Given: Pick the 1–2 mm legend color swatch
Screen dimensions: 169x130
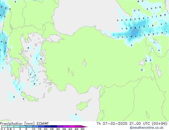Looking at the screenshot, I should coord(17,127).
